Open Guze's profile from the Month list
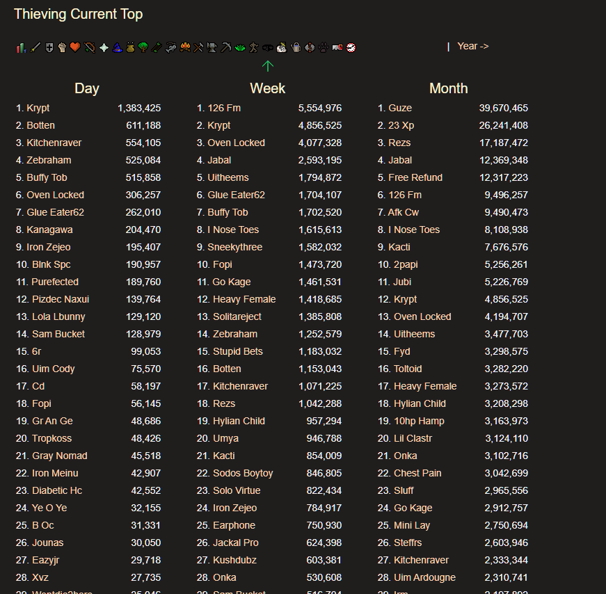The height and width of the screenshot is (594, 606). (x=399, y=107)
